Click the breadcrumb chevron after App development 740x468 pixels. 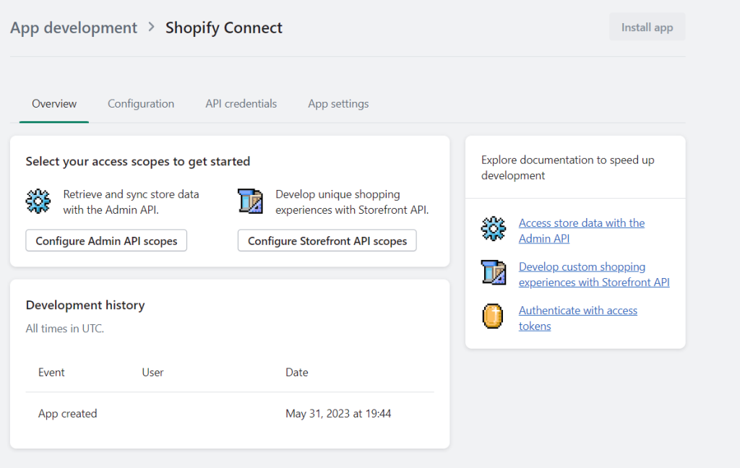pyautogui.click(x=152, y=27)
